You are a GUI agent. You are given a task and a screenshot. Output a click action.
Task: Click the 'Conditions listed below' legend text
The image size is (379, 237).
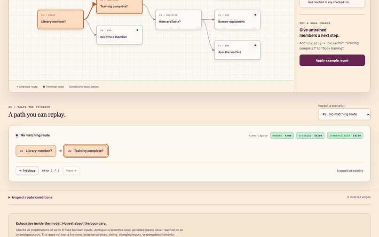click(x=84, y=87)
